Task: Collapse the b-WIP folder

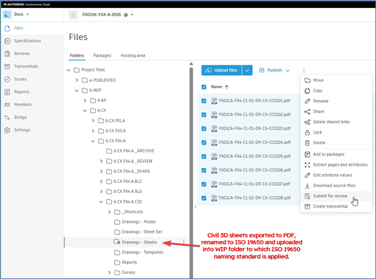Action: click(x=77, y=91)
